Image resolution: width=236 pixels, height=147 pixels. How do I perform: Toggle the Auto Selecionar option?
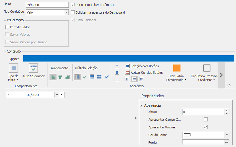pos(34,71)
